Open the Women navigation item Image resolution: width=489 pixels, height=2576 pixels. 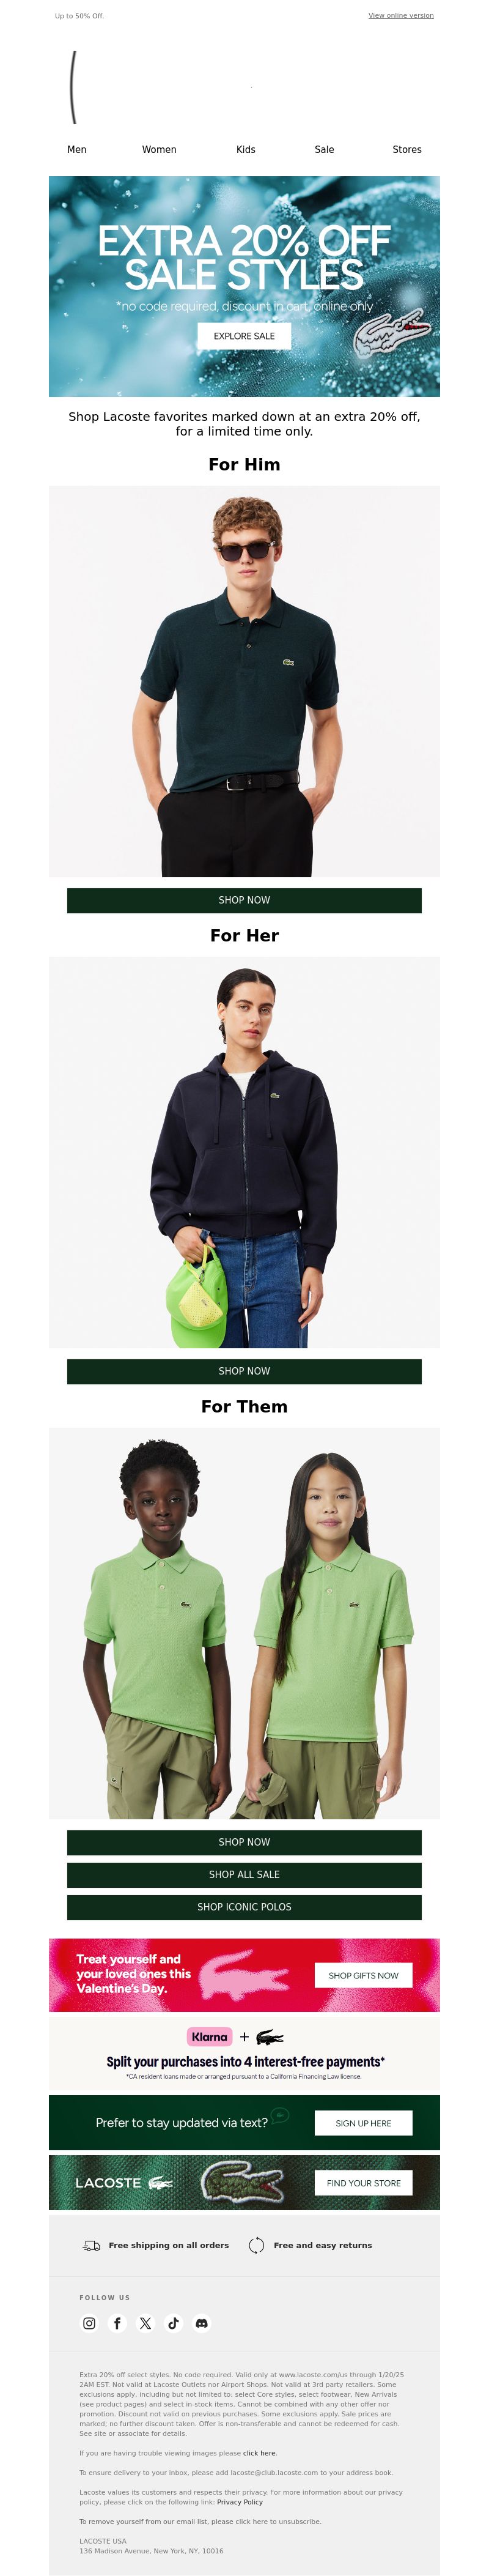tap(159, 149)
